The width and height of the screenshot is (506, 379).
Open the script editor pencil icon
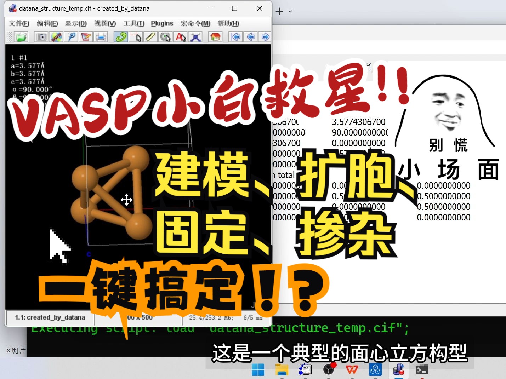pos(85,37)
